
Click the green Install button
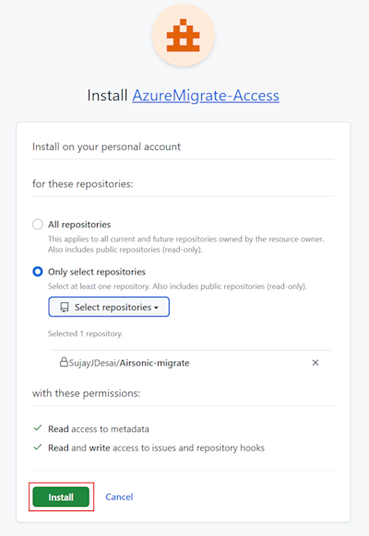coord(61,496)
